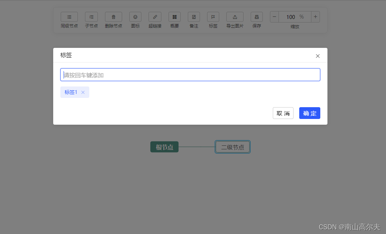Viewport: 386px width, 234px height.
Task: Decrease zoom with the minus button
Action: (275, 17)
